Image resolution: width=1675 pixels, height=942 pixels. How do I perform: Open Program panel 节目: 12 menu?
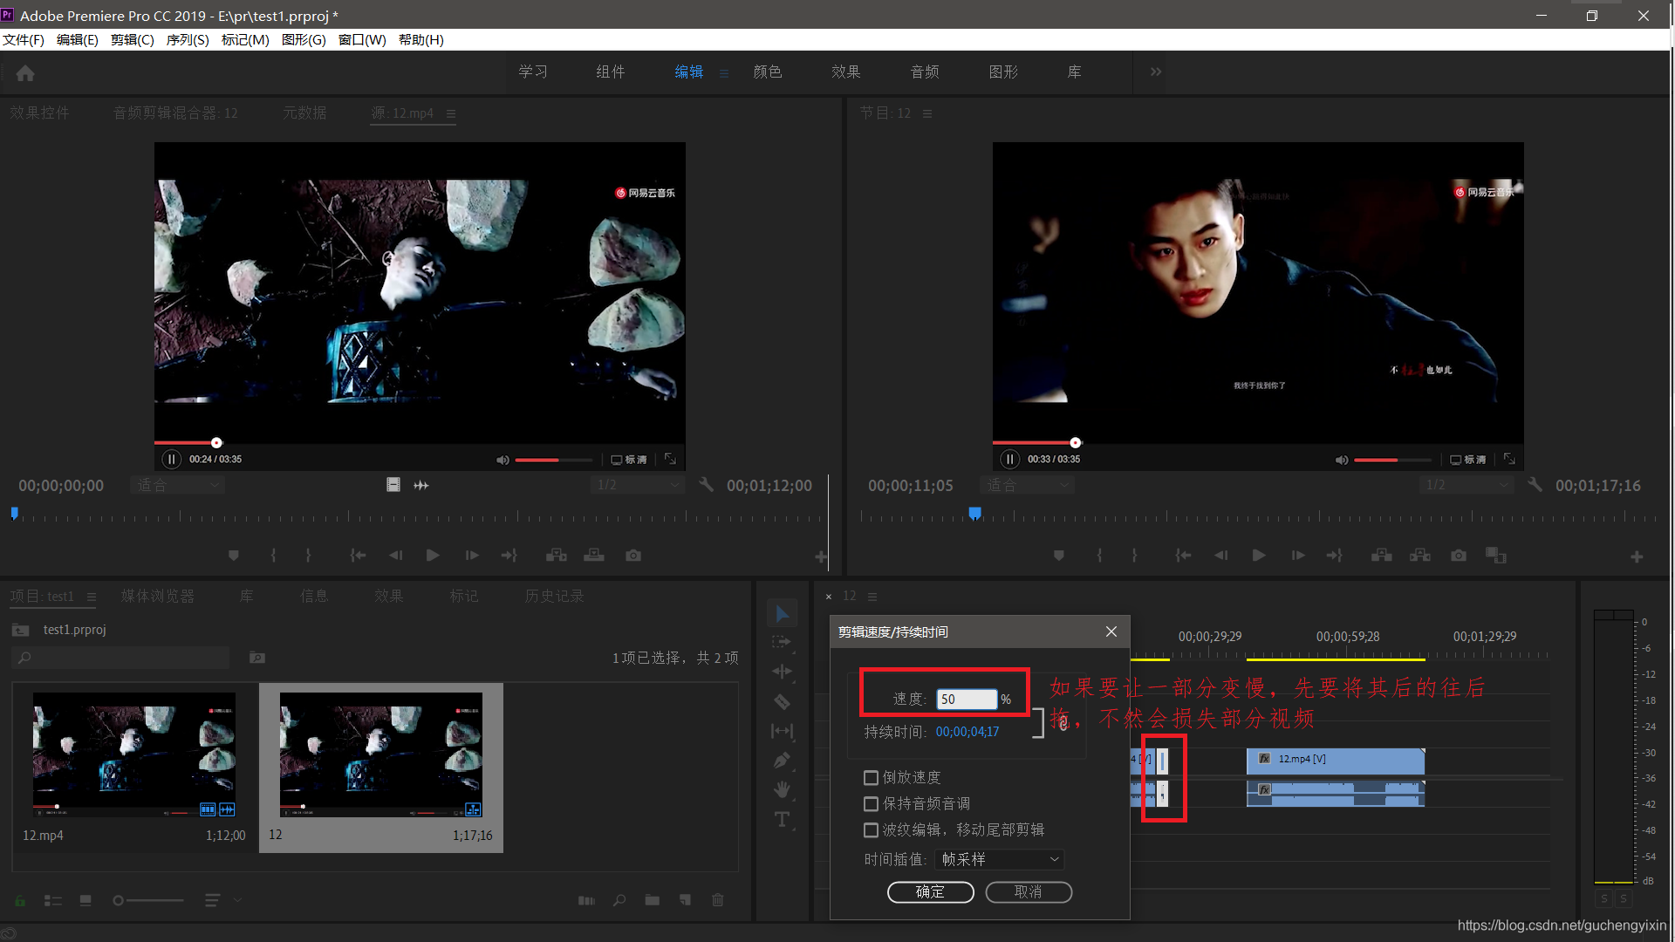tap(927, 113)
